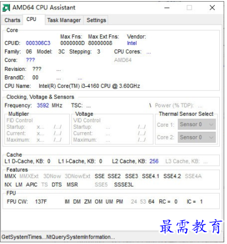The height and width of the screenshot is (244, 227).
Task: Click the NX feature label
Action: (x=8, y=185)
